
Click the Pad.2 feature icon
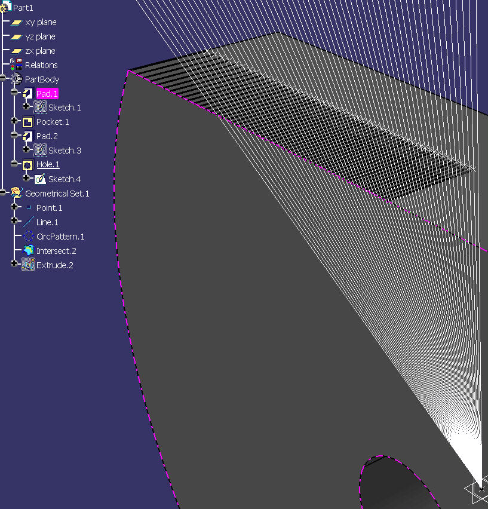(27, 136)
